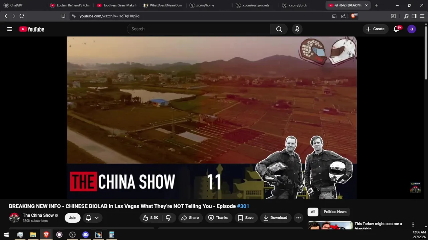Click the Join channel button

73,218
